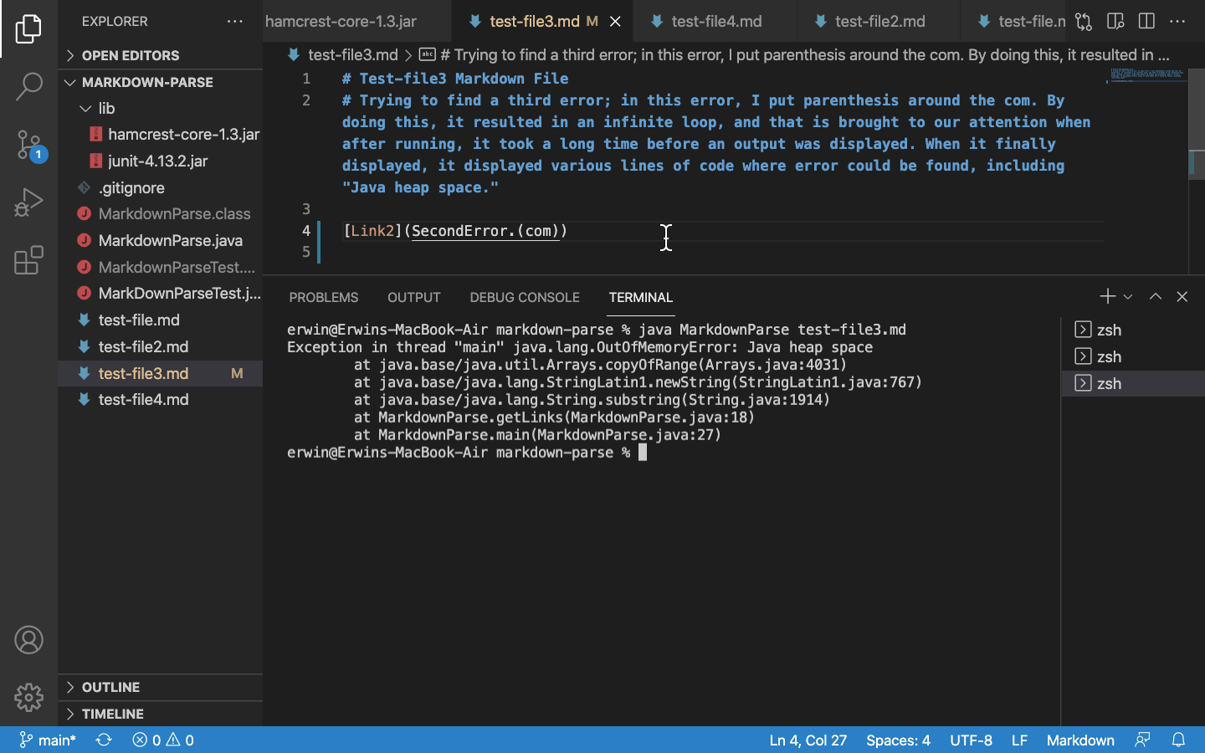Collapse the lib folder

pos(160,108)
